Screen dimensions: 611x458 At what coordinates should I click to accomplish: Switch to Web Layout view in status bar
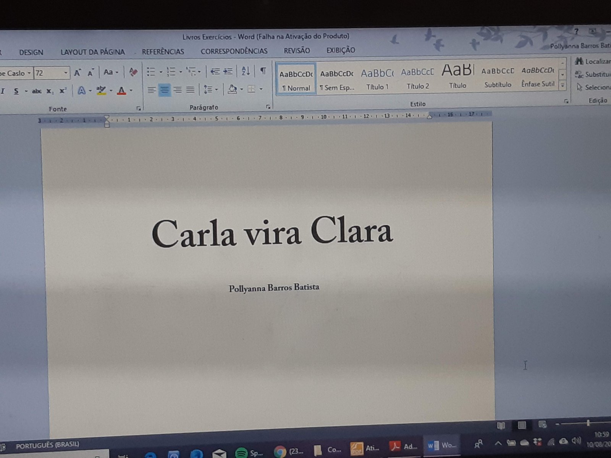tap(542, 424)
